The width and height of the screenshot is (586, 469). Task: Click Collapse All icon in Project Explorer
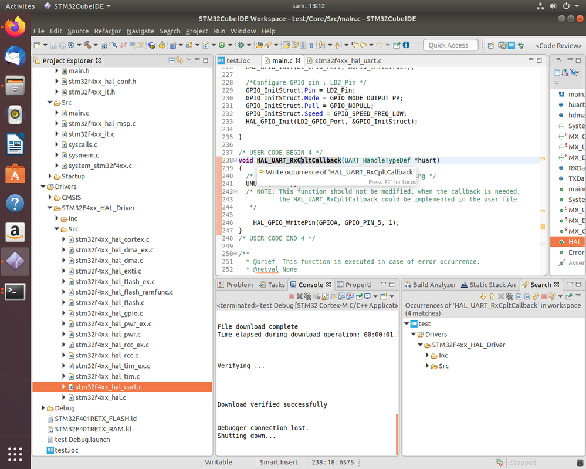point(171,60)
